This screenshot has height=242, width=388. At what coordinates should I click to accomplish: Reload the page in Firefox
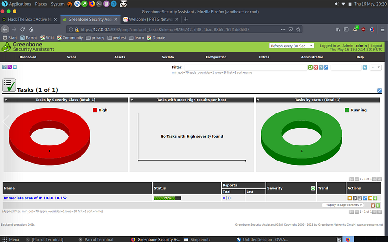click(22, 29)
